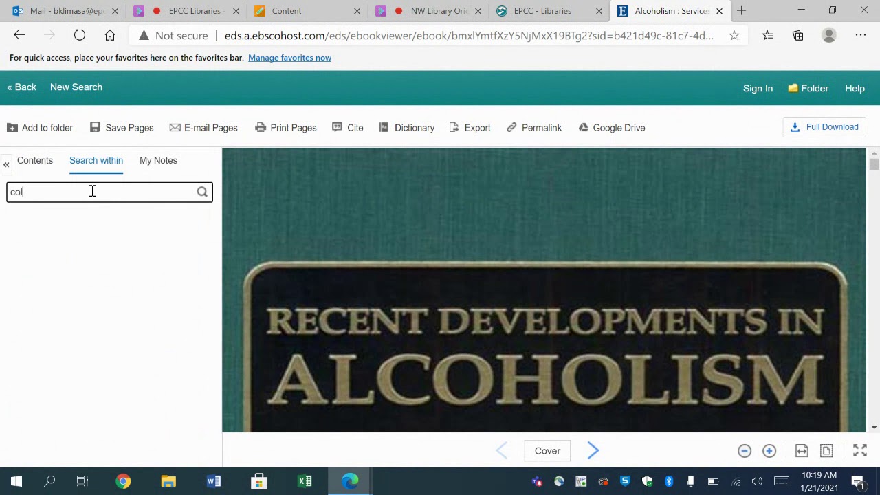This screenshot has height=495, width=880.
Task: Enter full screen viewer mode
Action: click(x=860, y=451)
